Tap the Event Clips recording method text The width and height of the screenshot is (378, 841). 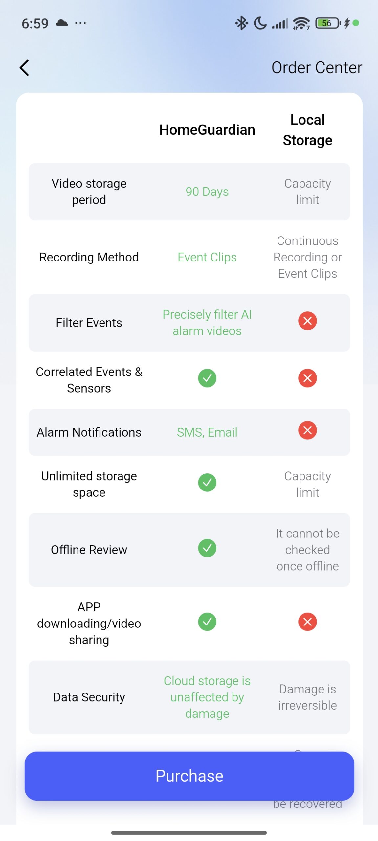[x=207, y=257]
